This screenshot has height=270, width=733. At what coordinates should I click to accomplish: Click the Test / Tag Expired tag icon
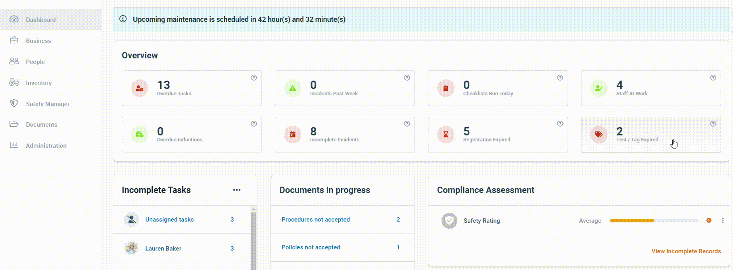coord(599,135)
